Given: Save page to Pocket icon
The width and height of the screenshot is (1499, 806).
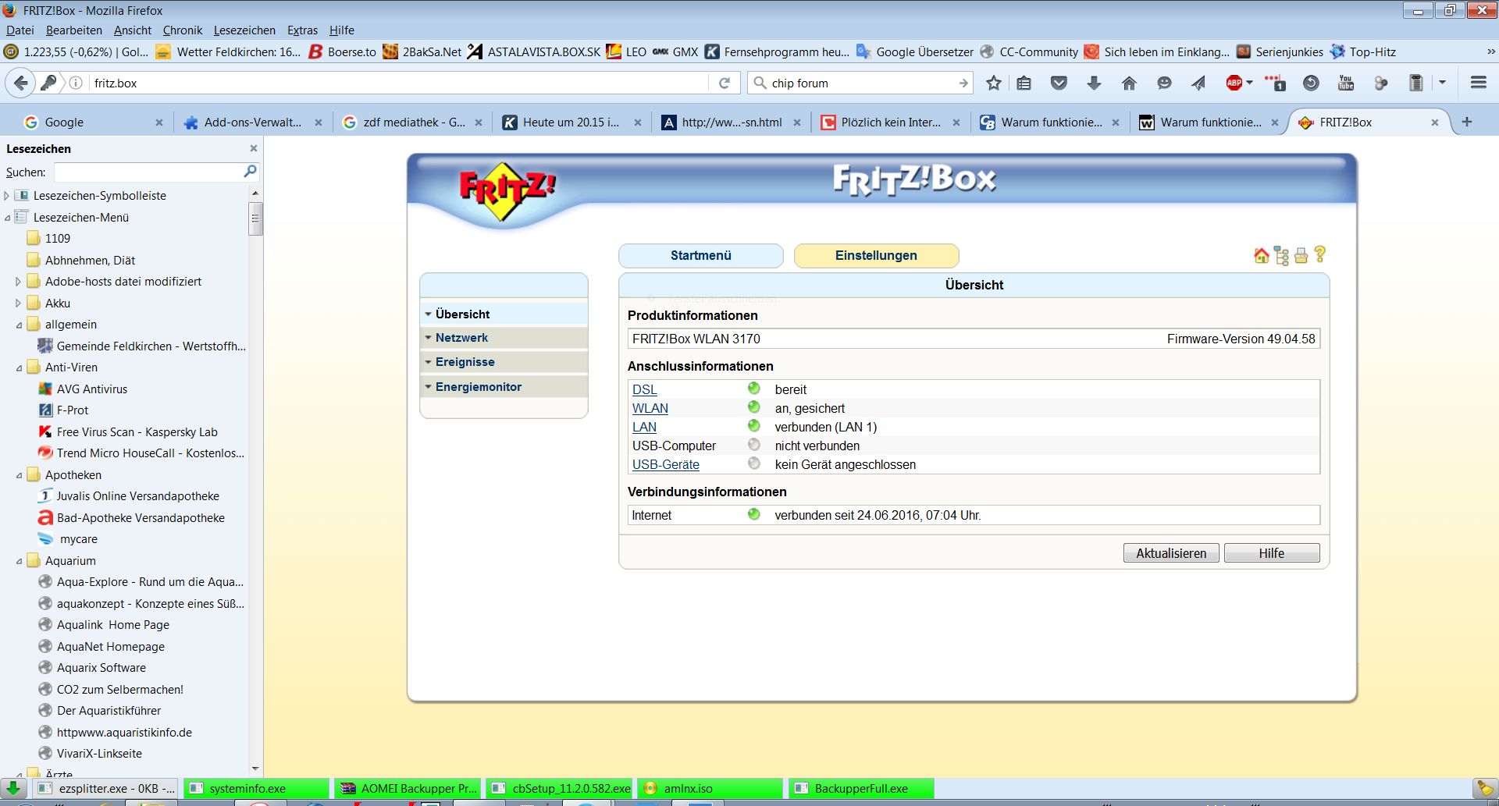Looking at the screenshot, I should [1059, 83].
